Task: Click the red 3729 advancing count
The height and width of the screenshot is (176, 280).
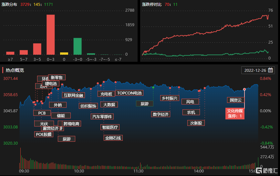Action: 25,5
